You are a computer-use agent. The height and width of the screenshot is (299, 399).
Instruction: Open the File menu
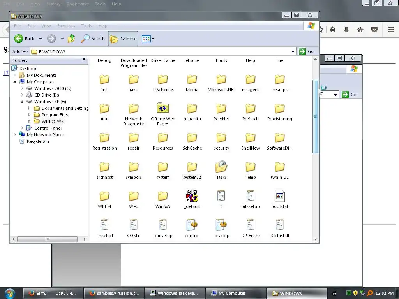pos(18,26)
